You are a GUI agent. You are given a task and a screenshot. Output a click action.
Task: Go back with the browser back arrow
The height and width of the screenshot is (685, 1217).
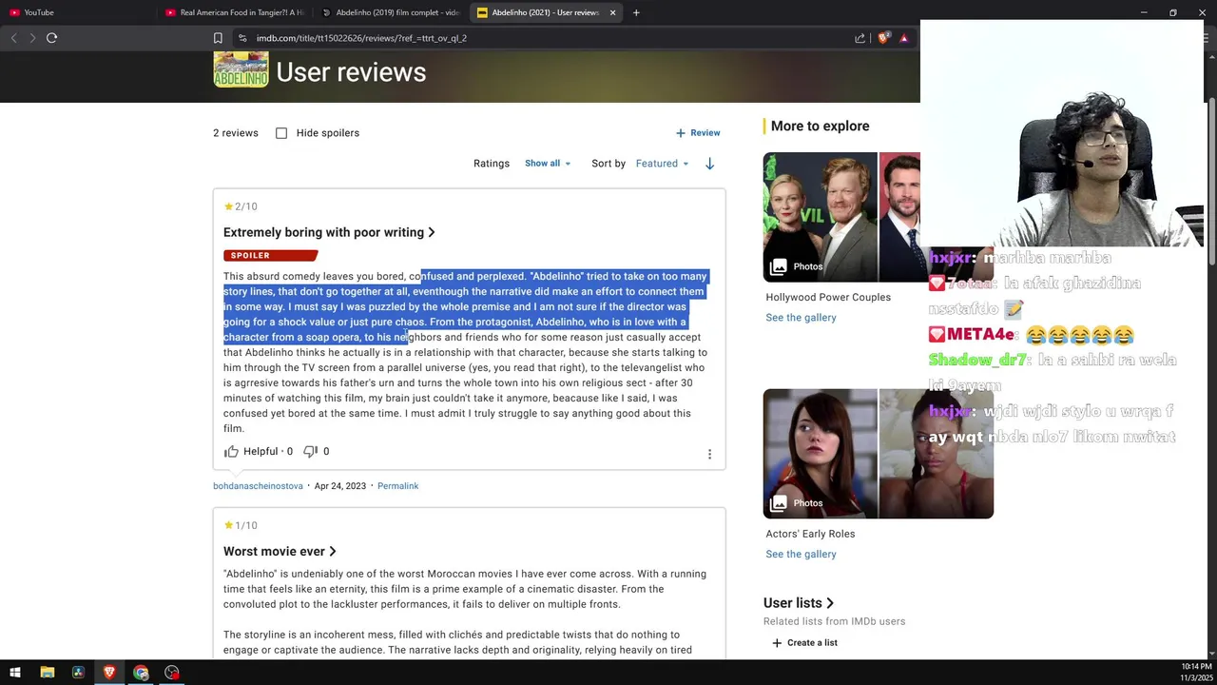tap(13, 38)
